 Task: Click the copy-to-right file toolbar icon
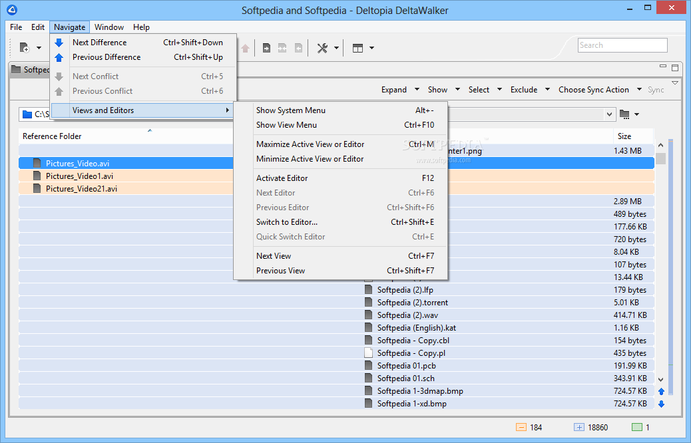(x=266, y=47)
